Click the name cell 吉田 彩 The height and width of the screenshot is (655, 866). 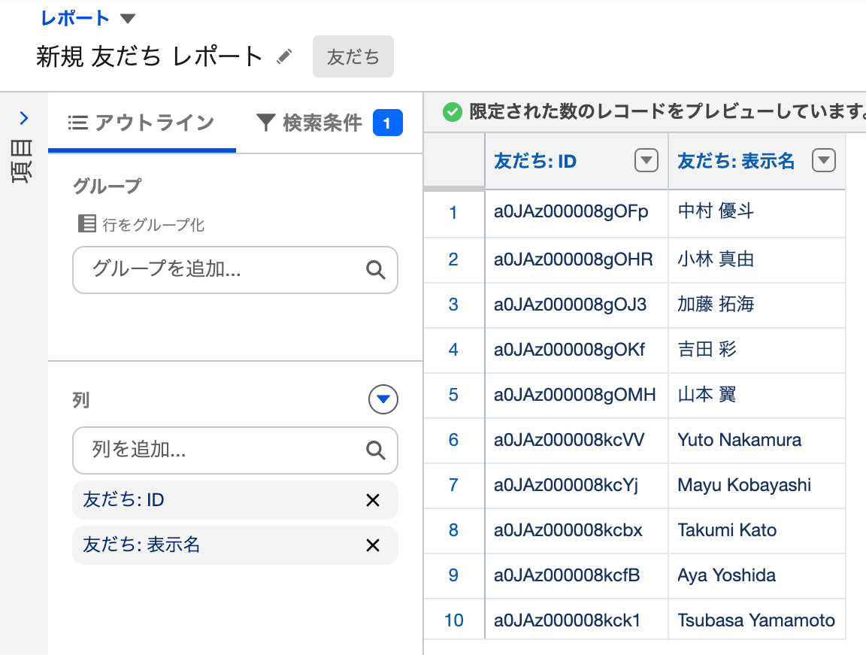tap(757, 350)
